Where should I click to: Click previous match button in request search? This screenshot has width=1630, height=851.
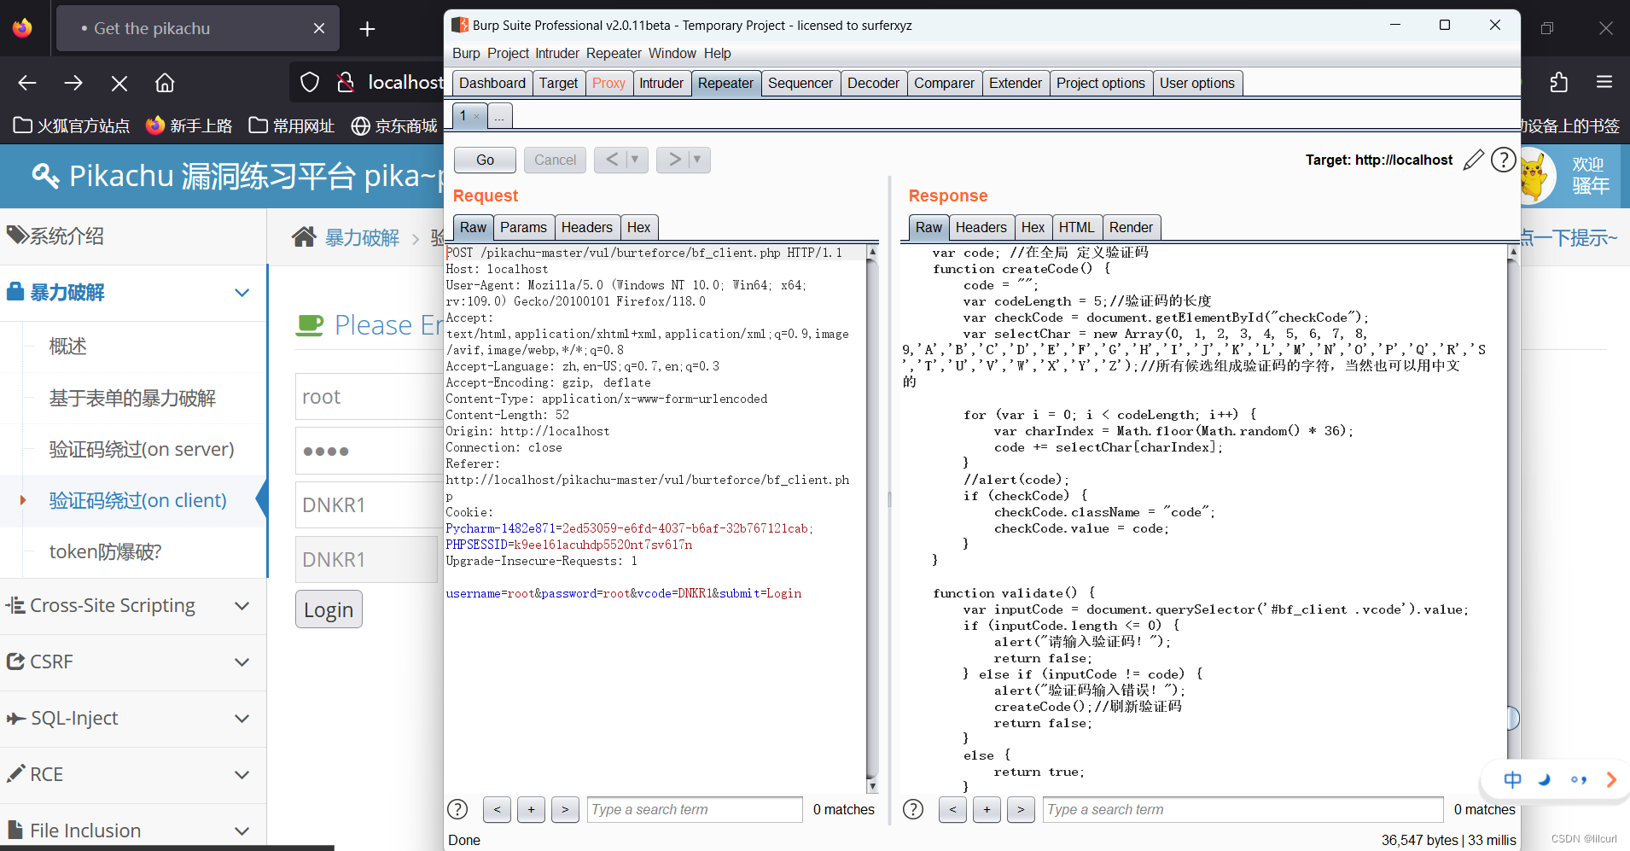click(x=497, y=809)
